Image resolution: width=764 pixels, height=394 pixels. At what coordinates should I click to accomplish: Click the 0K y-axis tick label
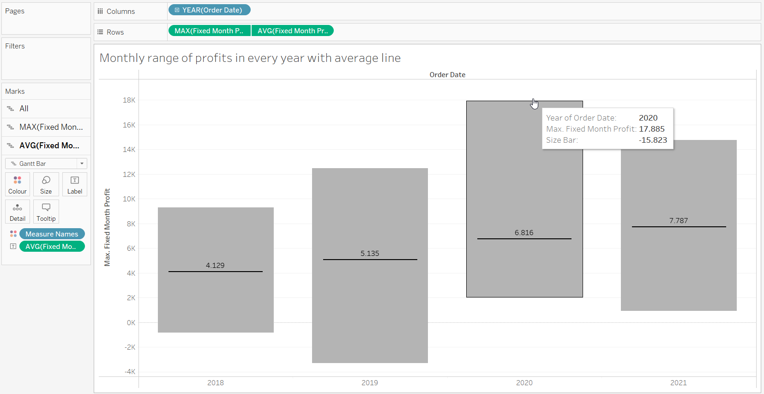(131, 322)
